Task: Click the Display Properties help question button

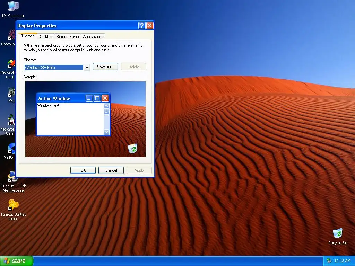Action: [x=142, y=25]
